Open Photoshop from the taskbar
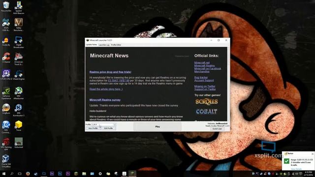 [x=60, y=174]
